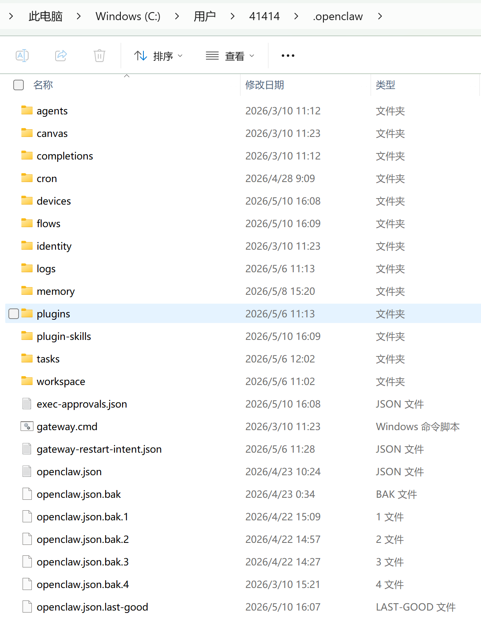481x621 pixels.
Task: Tick the checkbox for plugins folder
Action: pyautogui.click(x=14, y=313)
